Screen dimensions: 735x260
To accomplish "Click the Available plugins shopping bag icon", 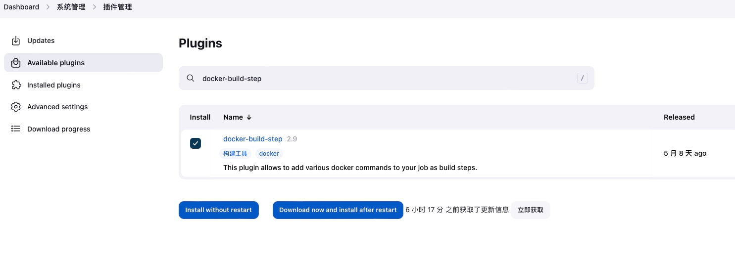I will [x=16, y=63].
